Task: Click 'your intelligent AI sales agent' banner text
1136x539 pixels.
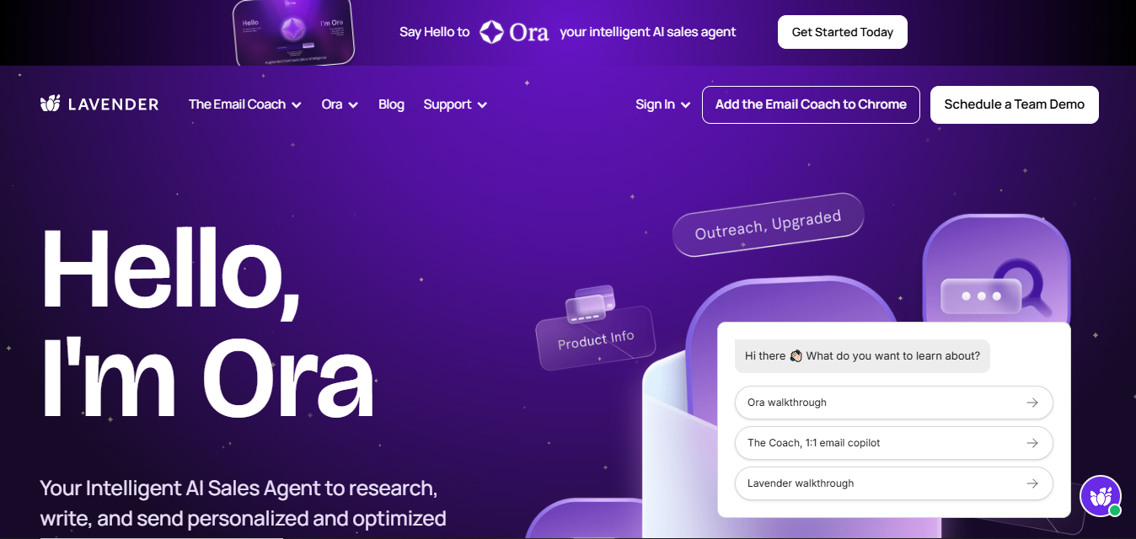Action: (648, 32)
